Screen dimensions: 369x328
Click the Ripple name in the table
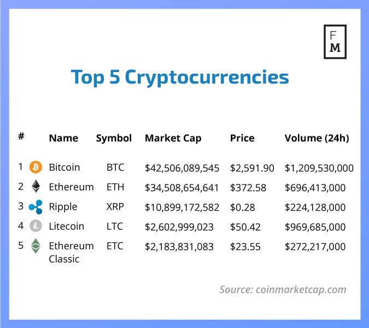click(63, 207)
